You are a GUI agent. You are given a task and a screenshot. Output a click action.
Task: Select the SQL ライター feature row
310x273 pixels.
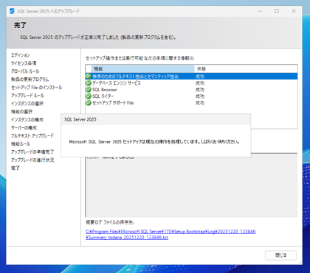pyautogui.click(x=191, y=96)
